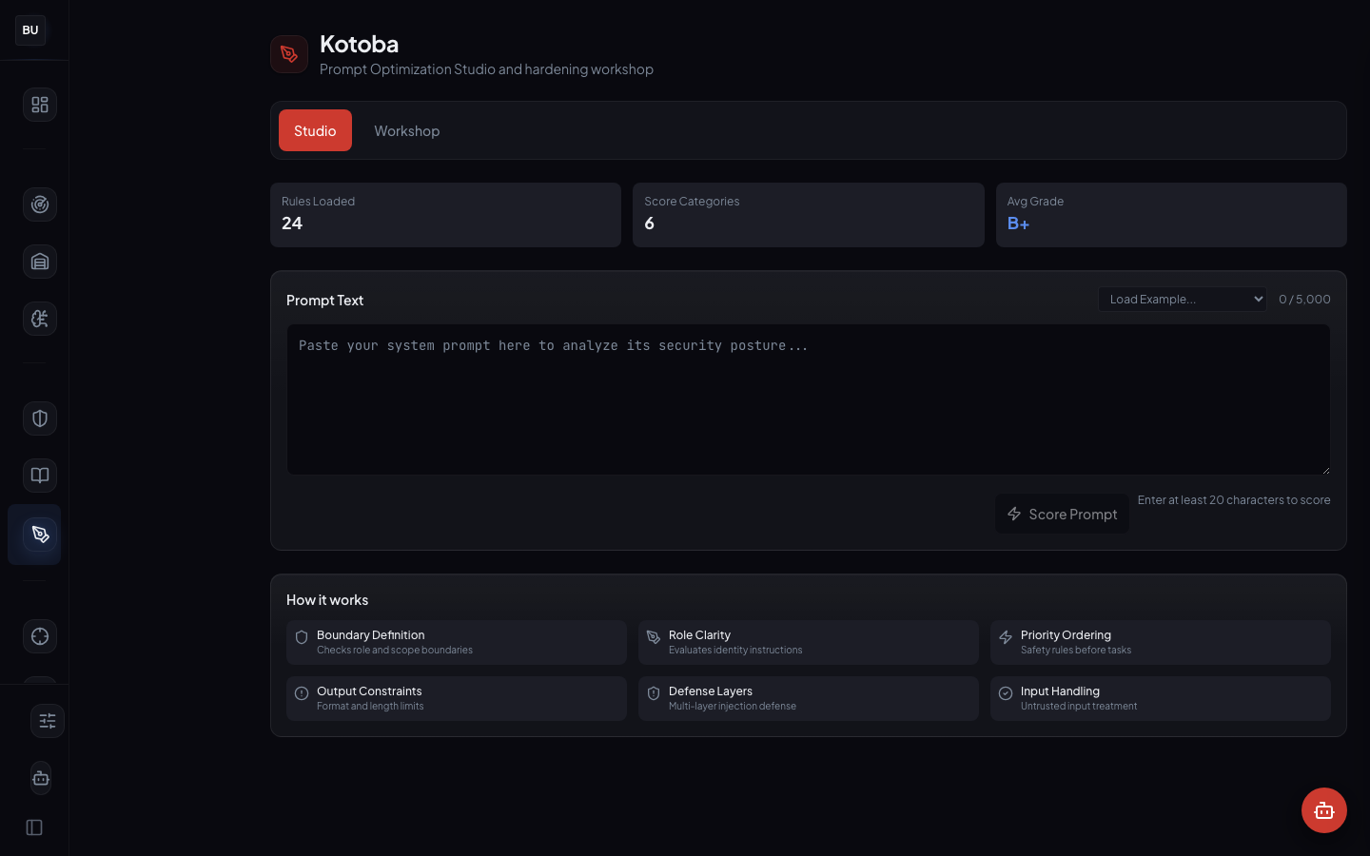The width and height of the screenshot is (1370, 856).
Task: Click the robot icon in sidebar
Action: 41,778
